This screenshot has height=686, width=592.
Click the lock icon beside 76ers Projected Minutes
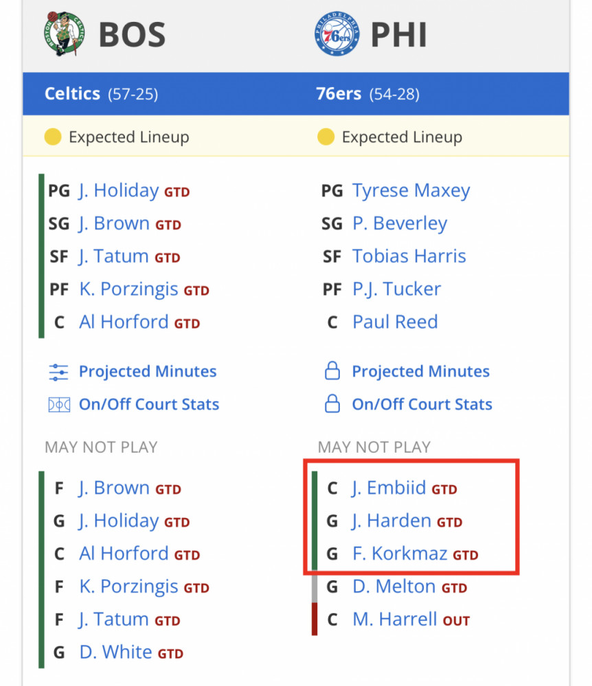point(332,370)
